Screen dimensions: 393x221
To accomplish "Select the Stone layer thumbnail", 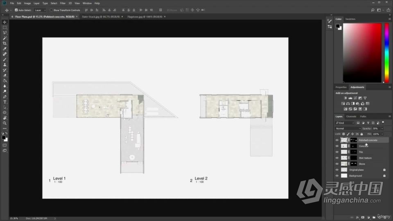I will point(344,164).
